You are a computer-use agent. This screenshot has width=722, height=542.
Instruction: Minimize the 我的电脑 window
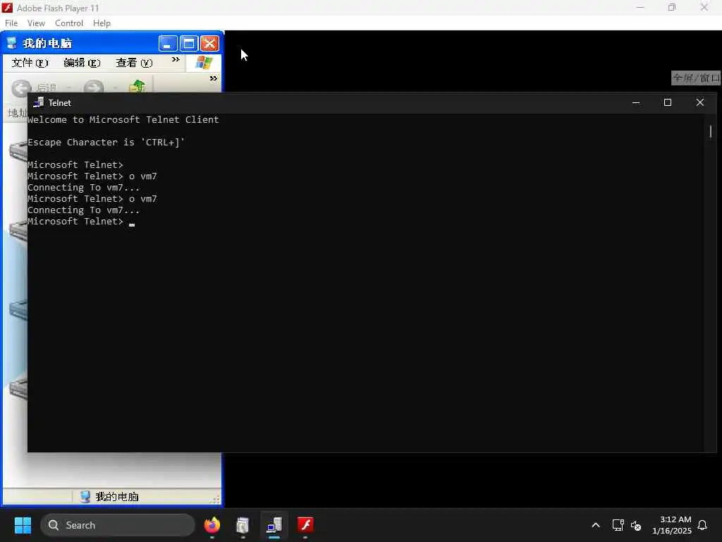(168, 44)
